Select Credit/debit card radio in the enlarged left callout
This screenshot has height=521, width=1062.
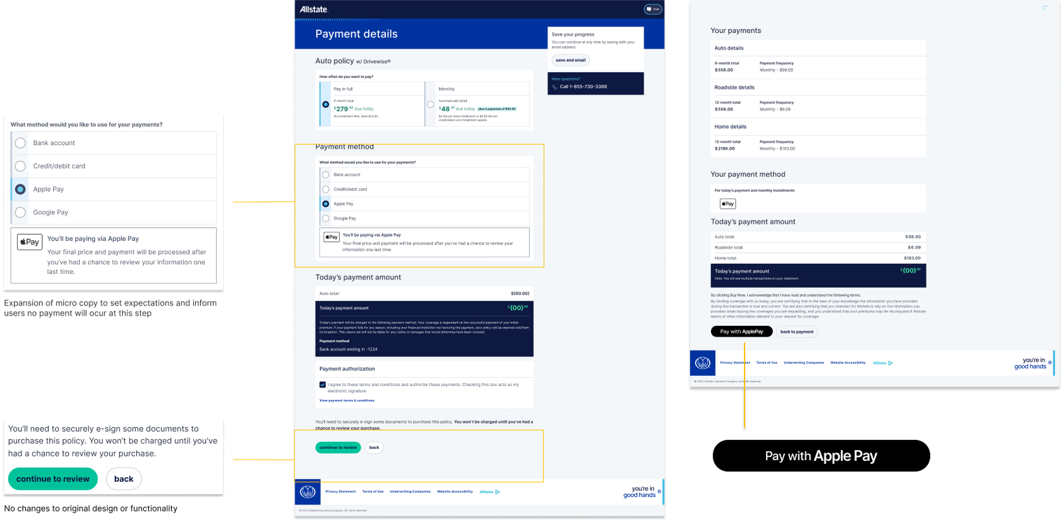pyautogui.click(x=20, y=166)
